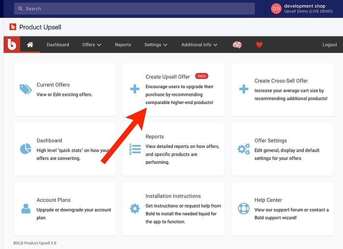Click the numbered list Reports icon
Screen dimensions: 343x249
[135, 149]
